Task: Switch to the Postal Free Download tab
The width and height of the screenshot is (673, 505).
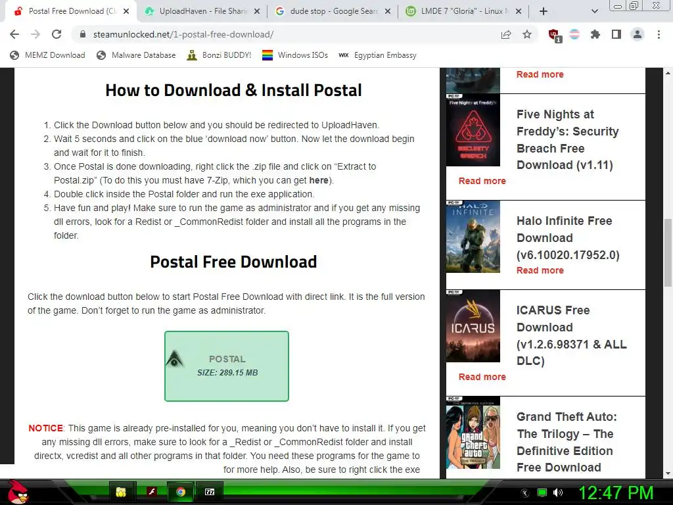Action: coord(71,11)
